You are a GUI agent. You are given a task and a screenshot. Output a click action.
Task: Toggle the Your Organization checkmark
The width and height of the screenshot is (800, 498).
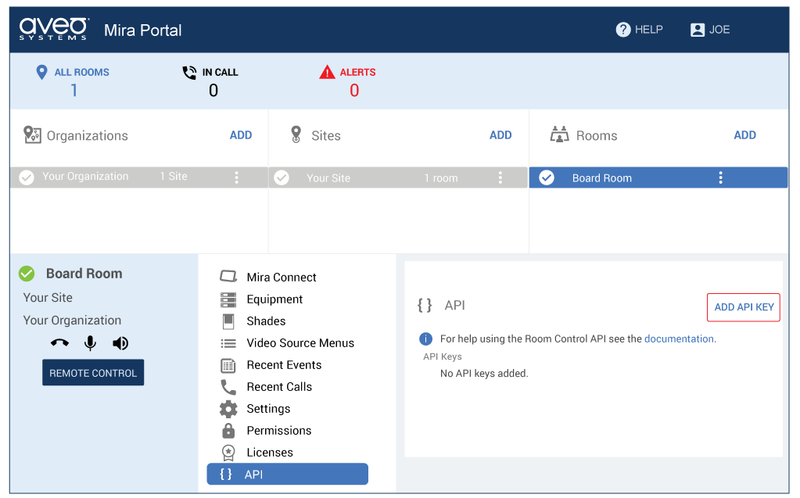coord(27,177)
